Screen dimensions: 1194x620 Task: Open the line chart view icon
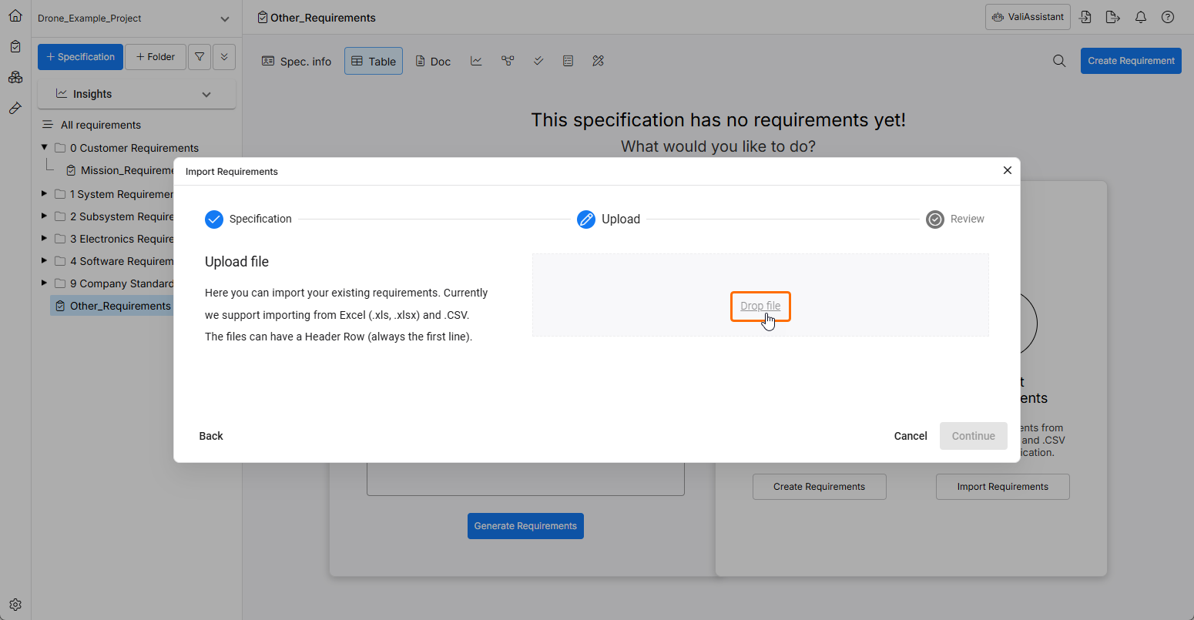coord(476,61)
